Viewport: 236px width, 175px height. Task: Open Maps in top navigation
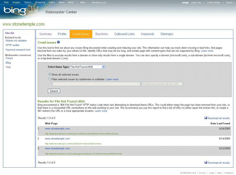point(62,2)
